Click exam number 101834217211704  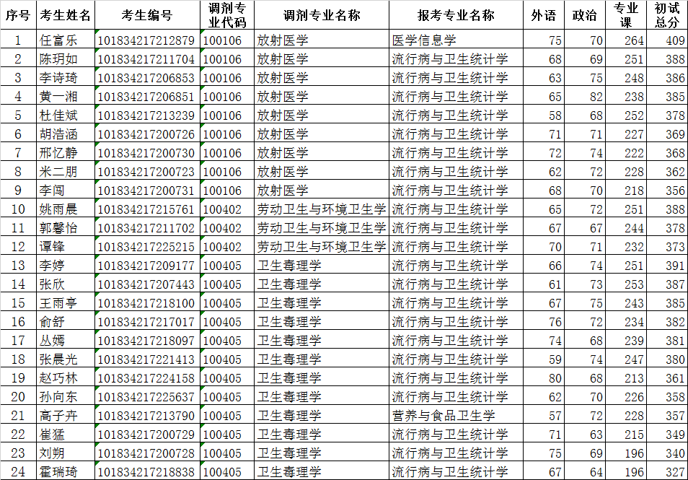click(x=146, y=59)
